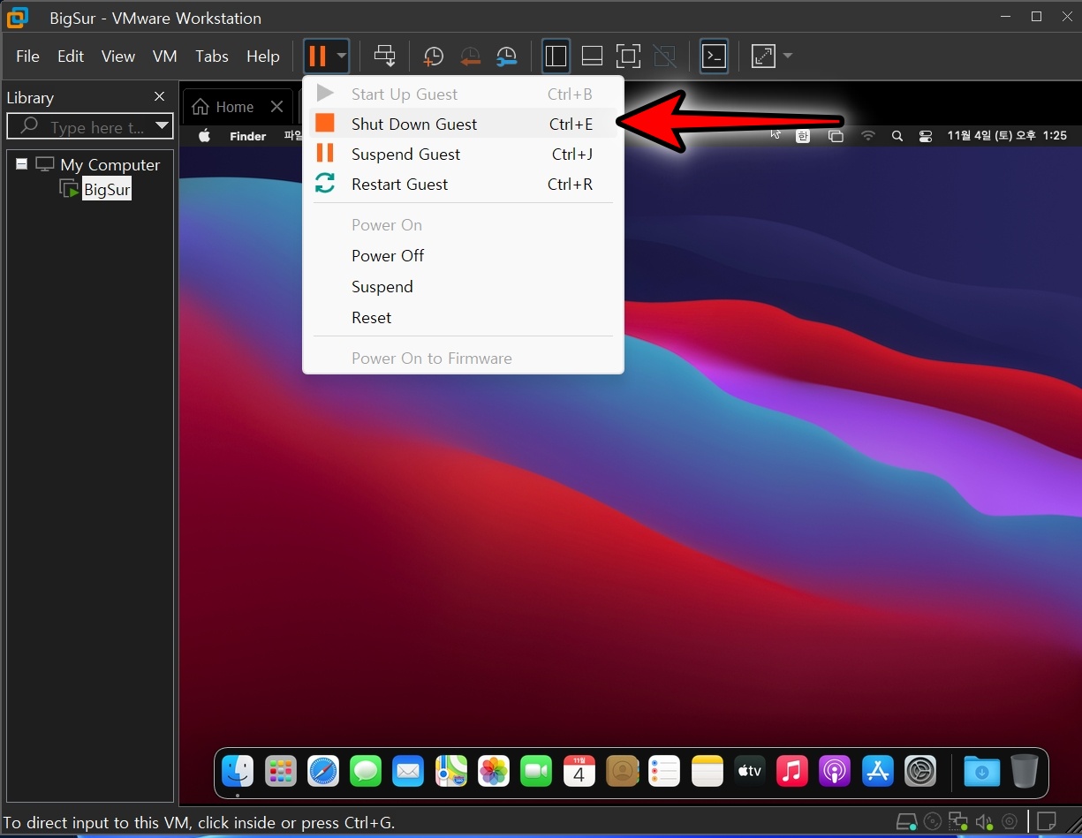Open the VM menu
The height and width of the screenshot is (838, 1082).
(165, 57)
